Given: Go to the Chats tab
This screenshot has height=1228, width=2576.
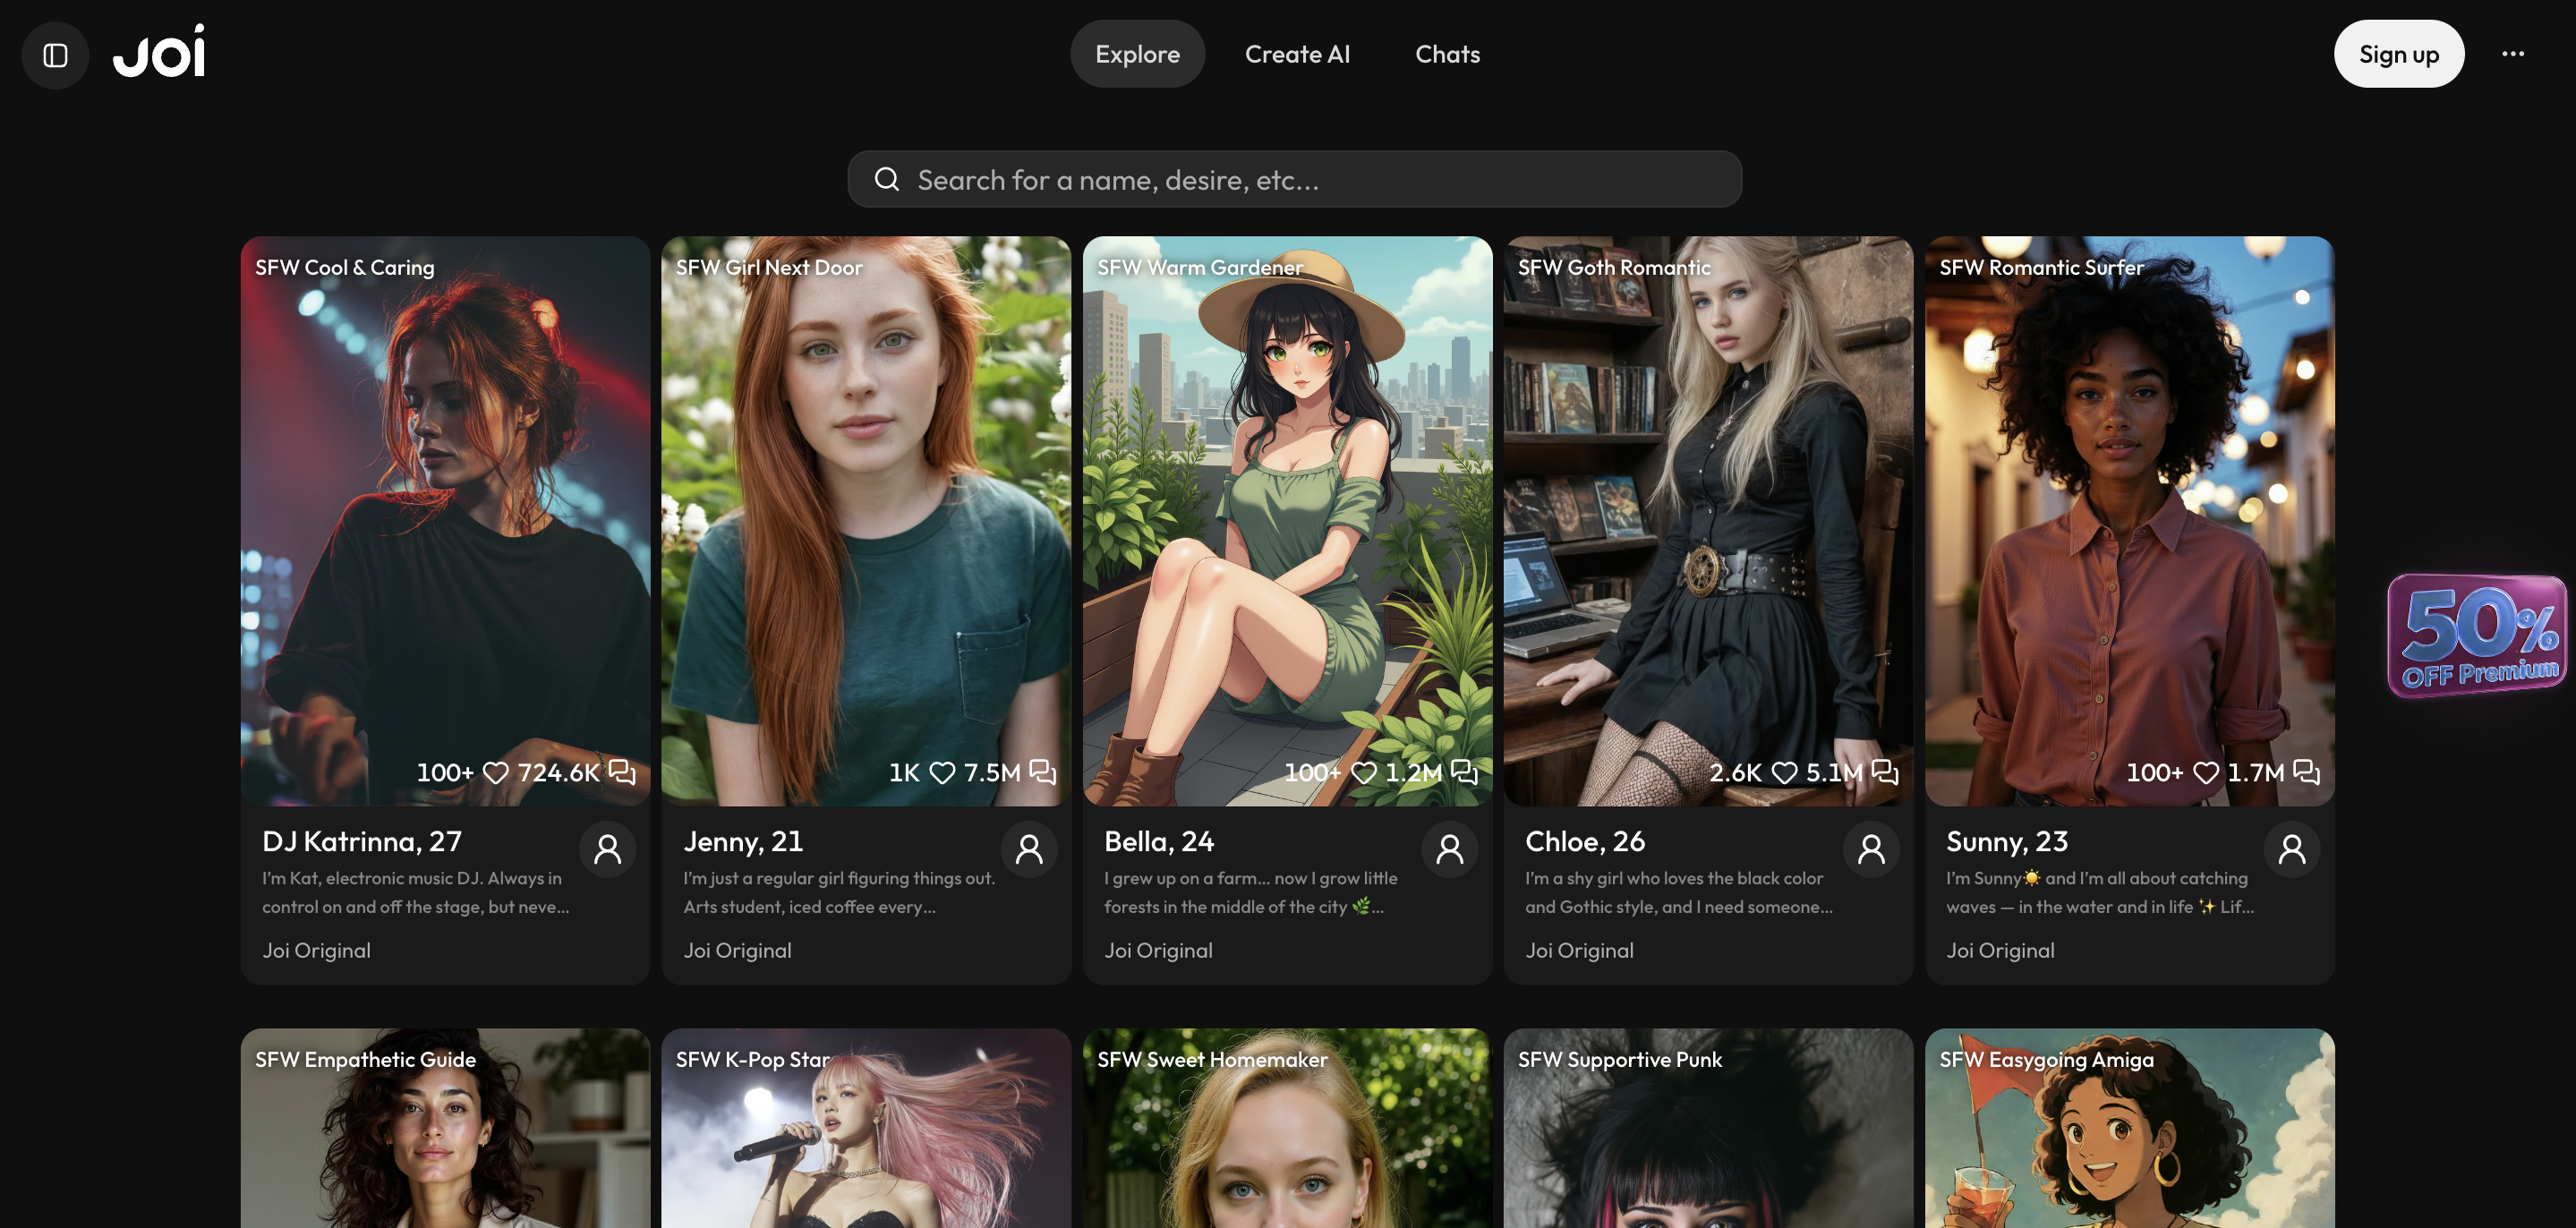Looking at the screenshot, I should pyautogui.click(x=1447, y=54).
